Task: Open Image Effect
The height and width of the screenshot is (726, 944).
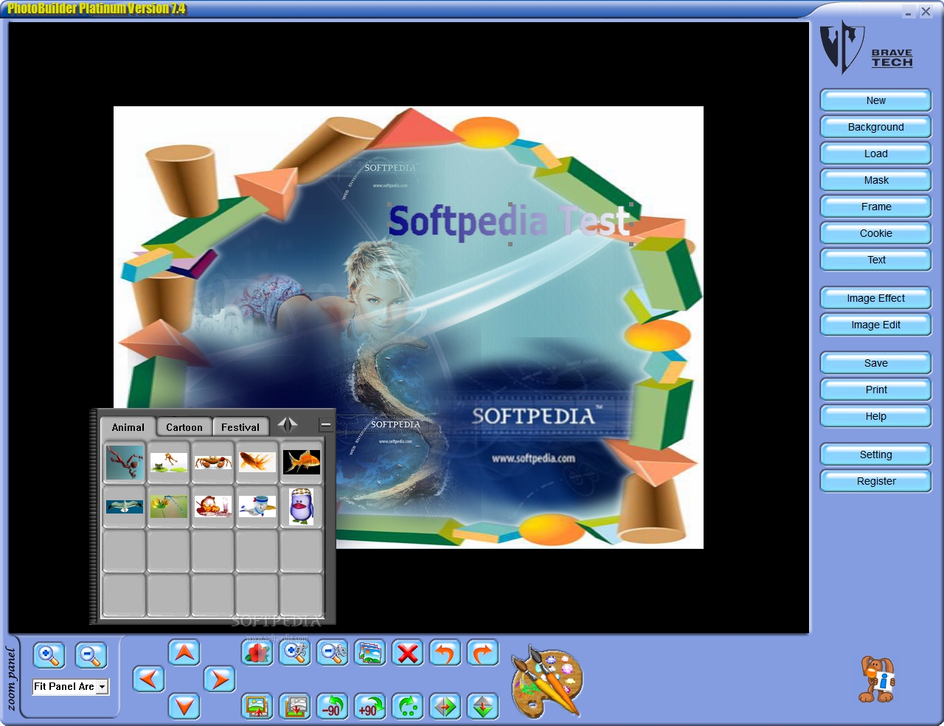Action: (x=876, y=298)
